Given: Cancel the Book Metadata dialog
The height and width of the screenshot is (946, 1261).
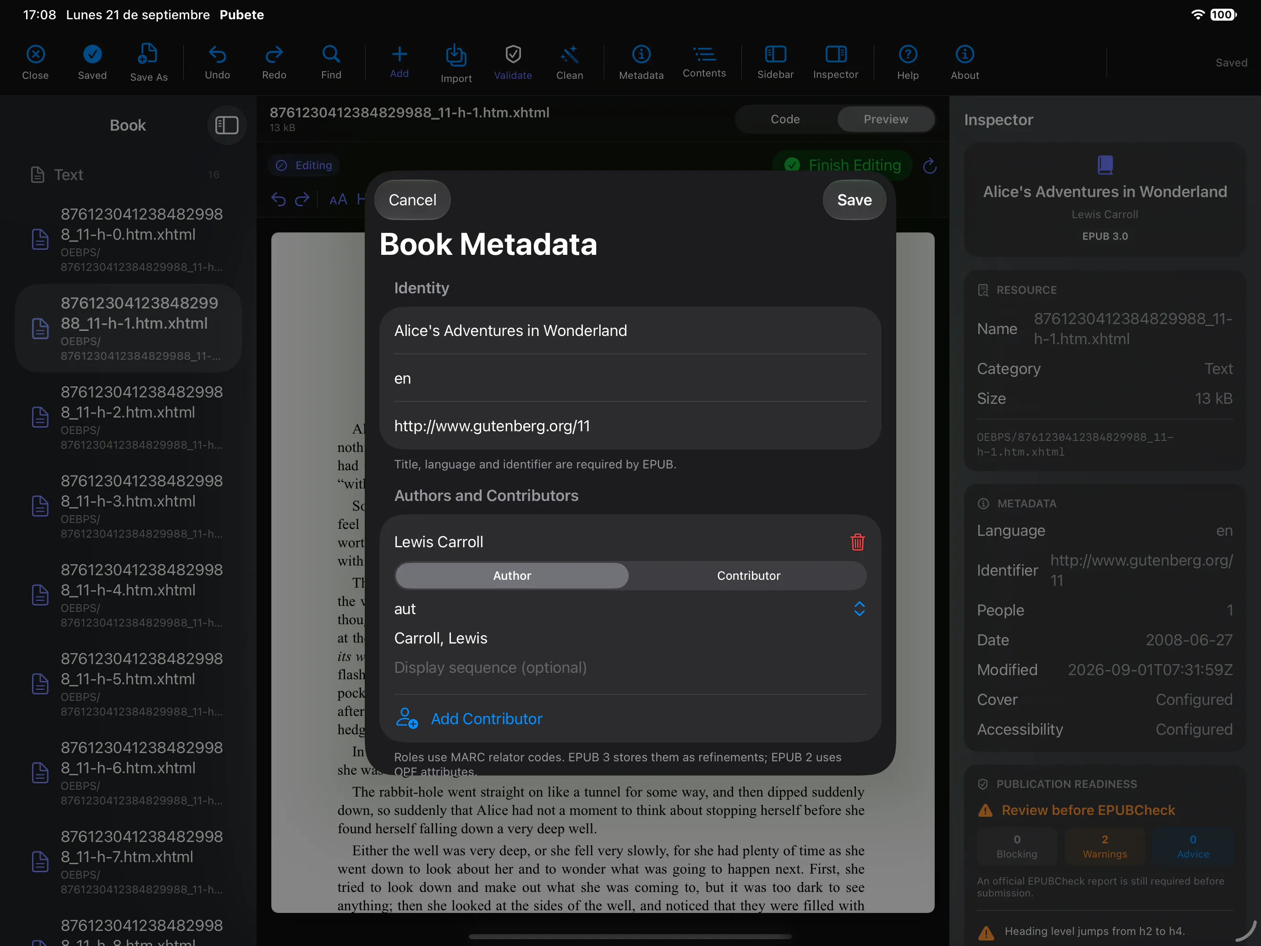Looking at the screenshot, I should coord(412,199).
